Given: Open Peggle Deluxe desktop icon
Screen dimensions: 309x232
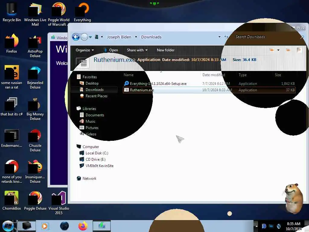Looking at the screenshot, I should point(35,201).
